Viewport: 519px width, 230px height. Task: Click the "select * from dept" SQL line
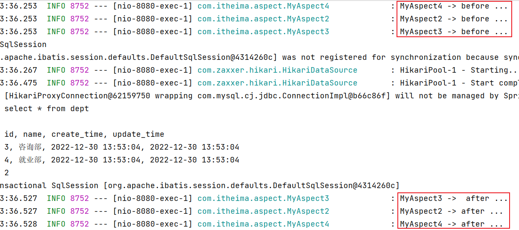coord(47,109)
